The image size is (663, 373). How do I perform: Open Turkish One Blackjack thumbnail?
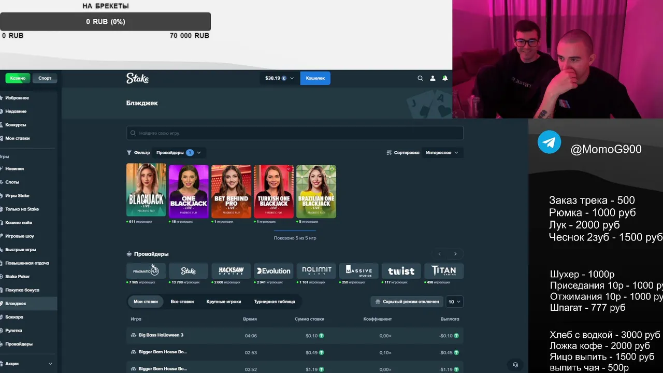[273, 191]
